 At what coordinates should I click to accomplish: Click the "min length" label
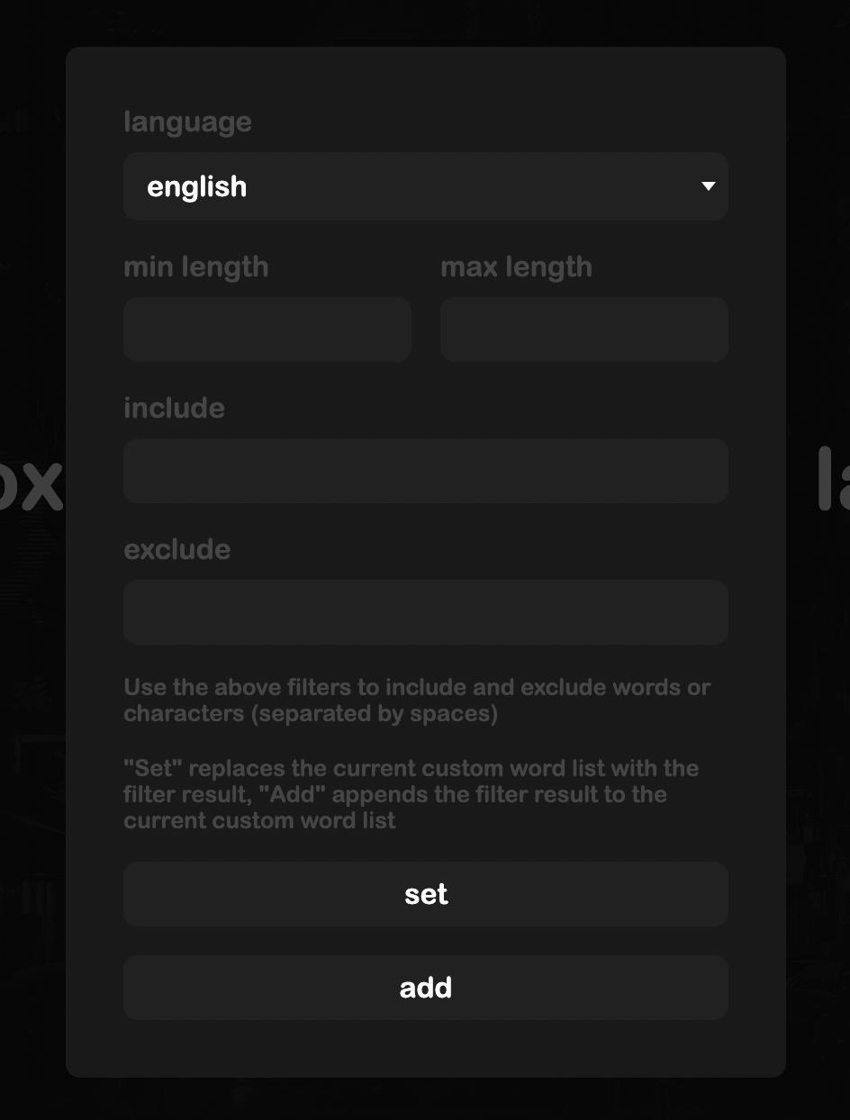click(x=196, y=267)
